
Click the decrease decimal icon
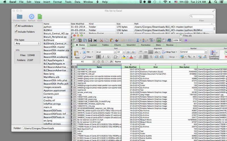click(x=205, y=57)
